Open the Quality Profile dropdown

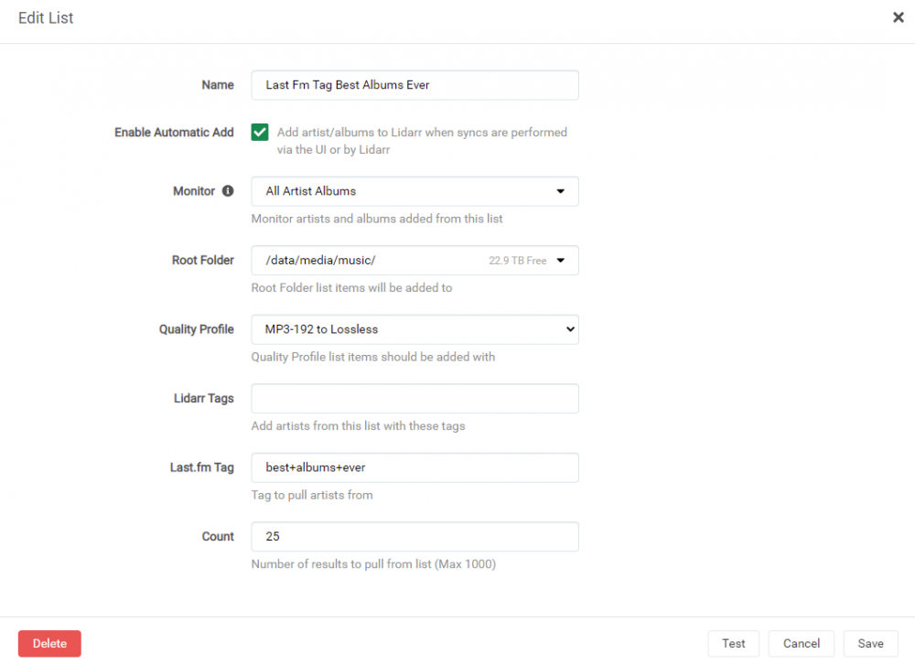point(414,329)
